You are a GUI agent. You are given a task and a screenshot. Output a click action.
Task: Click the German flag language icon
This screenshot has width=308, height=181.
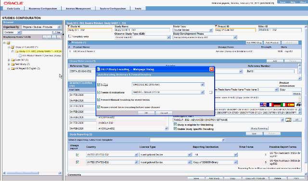[277, 105]
